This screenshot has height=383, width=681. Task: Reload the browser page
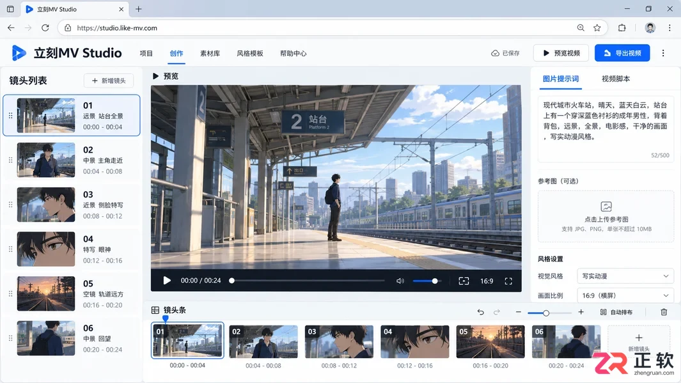45,27
